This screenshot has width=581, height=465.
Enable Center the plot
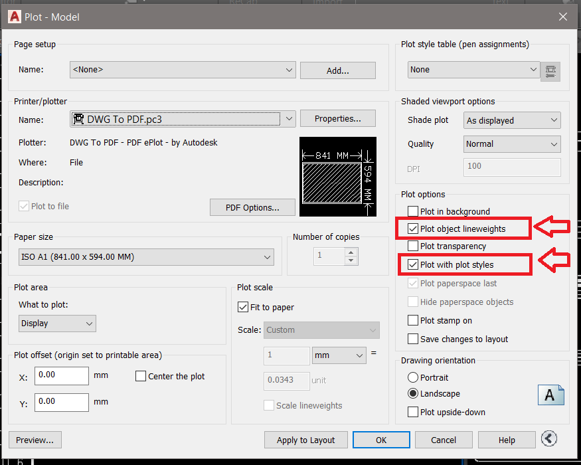pyautogui.click(x=140, y=376)
